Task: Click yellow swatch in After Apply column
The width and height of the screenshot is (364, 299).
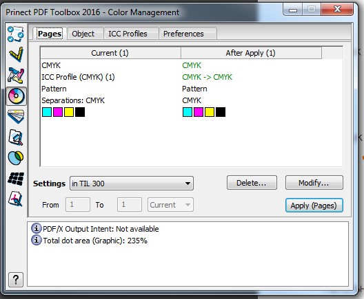Action: click(x=210, y=112)
